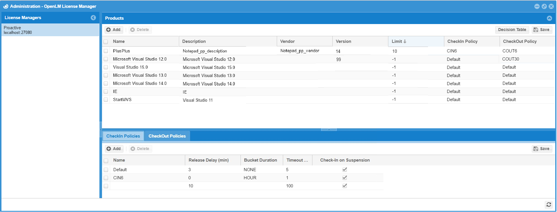Collapse the License Managers panel arrow

(93, 18)
